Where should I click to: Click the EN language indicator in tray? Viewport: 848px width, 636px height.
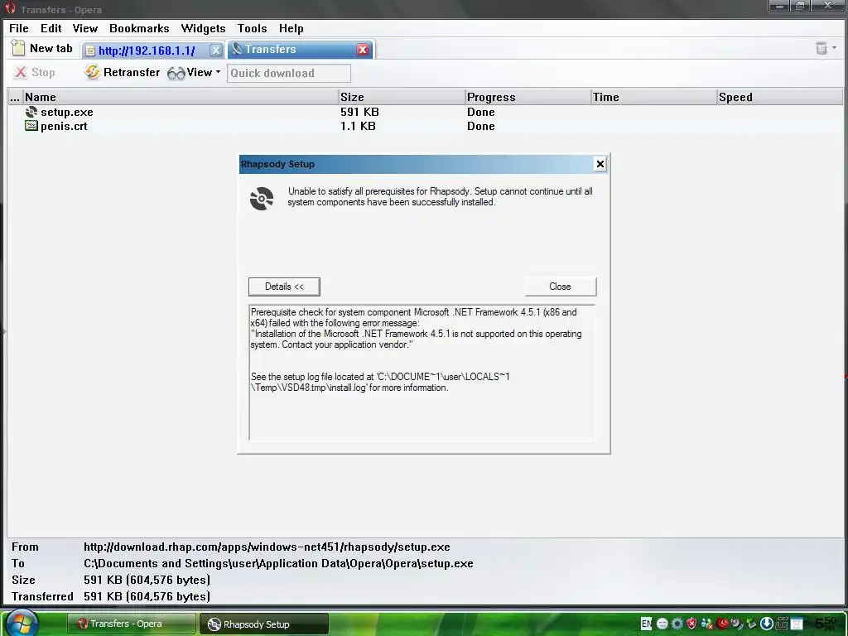tap(646, 624)
